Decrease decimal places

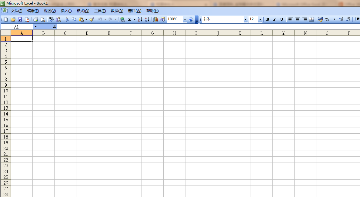pyautogui.click(x=348, y=19)
